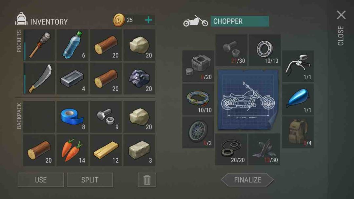Select the wooden planks stack of 12
354x199 pixels.
point(106,150)
